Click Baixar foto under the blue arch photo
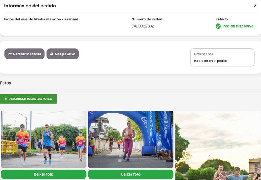The image size is (261, 180). [x=130, y=174]
